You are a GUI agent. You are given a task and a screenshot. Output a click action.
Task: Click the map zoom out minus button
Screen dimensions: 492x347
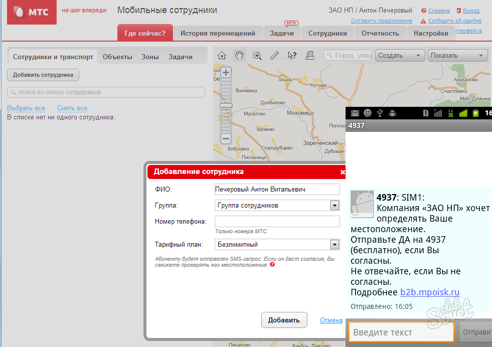pyautogui.click(x=226, y=138)
